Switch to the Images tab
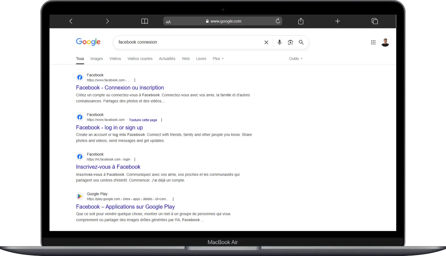 (x=97, y=59)
